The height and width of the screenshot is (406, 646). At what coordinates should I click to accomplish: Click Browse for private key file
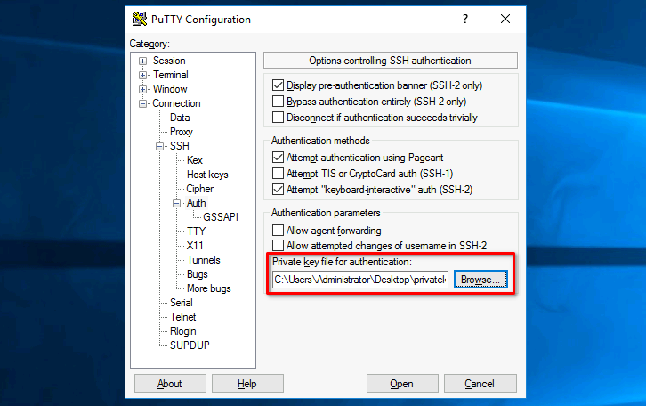point(482,280)
